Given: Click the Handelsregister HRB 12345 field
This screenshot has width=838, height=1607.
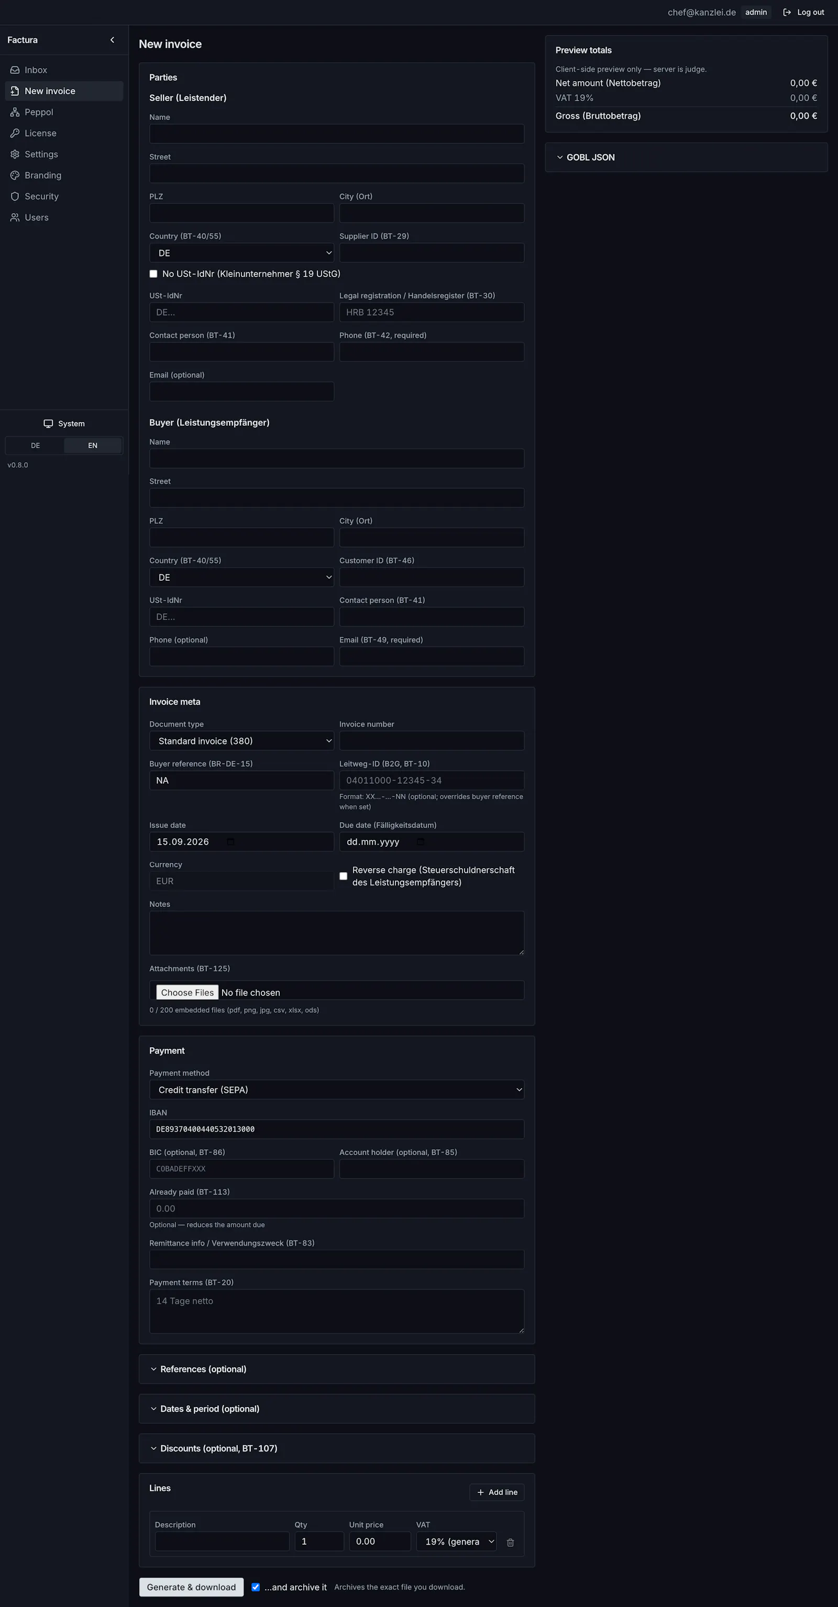Looking at the screenshot, I should click(x=431, y=312).
